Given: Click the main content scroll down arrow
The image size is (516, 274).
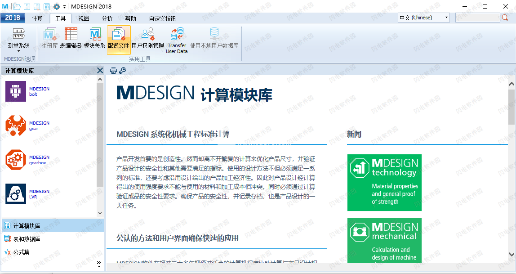Looking at the screenshot, I should click(x=512, y=254).
